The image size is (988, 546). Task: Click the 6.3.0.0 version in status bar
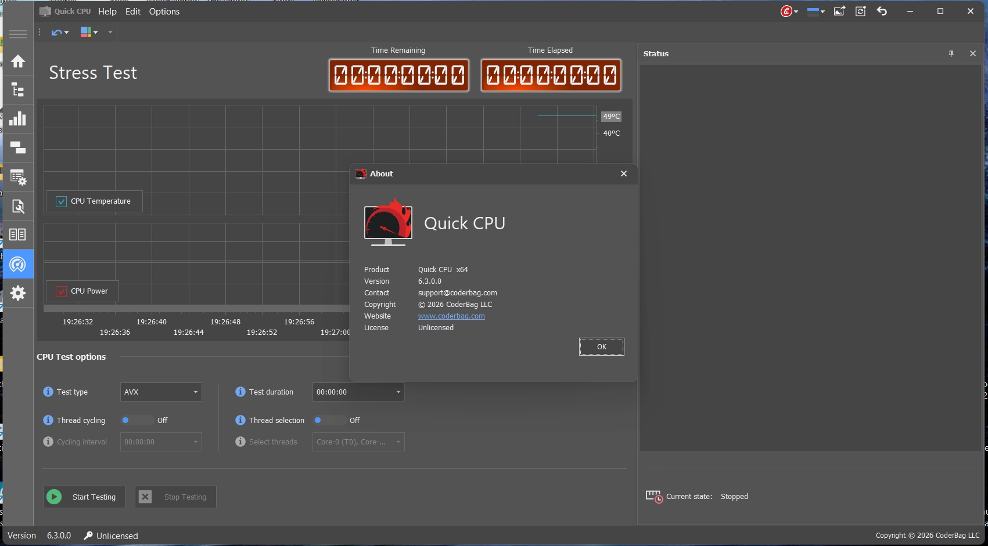pyautogui.click(x=59, y=536)
